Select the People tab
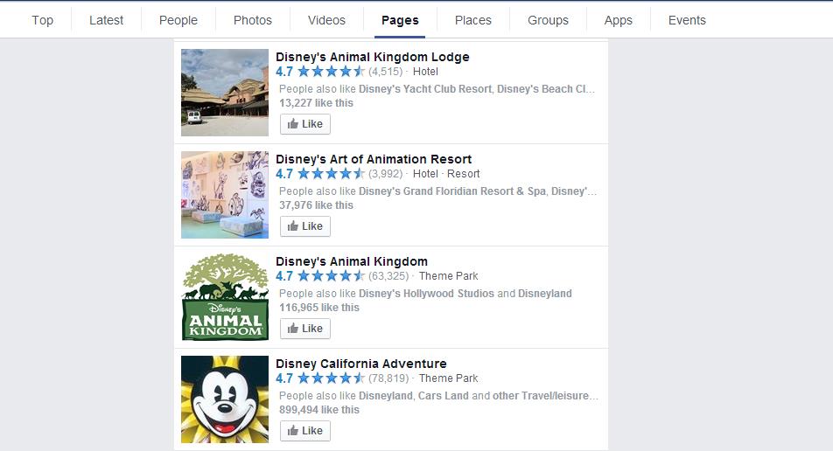Viewport: 833px width, 451px height. click(x=178, y=20)
